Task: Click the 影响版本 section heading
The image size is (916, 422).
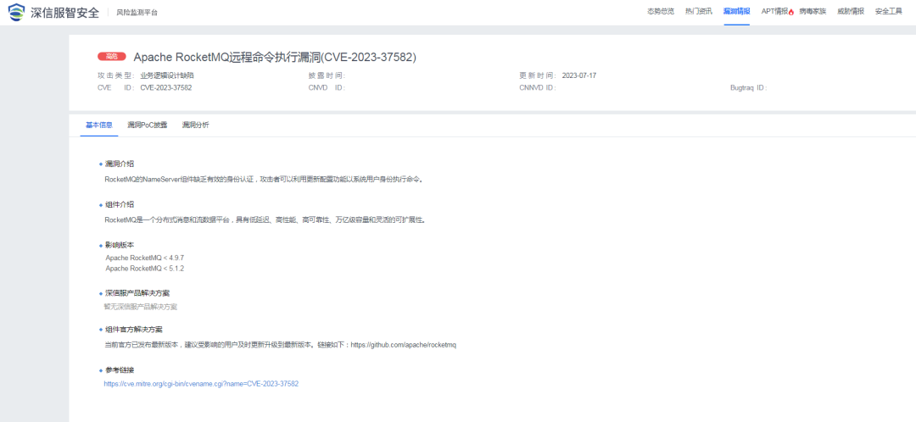Action: click(120, 245)
